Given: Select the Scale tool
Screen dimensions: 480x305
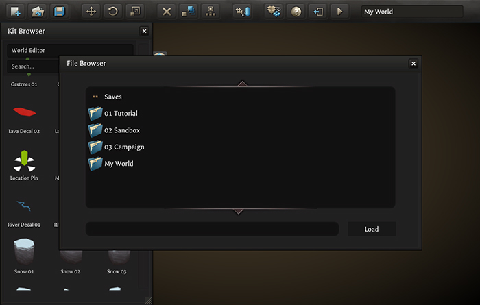Looking at the screenshot, I should (135, 12).
